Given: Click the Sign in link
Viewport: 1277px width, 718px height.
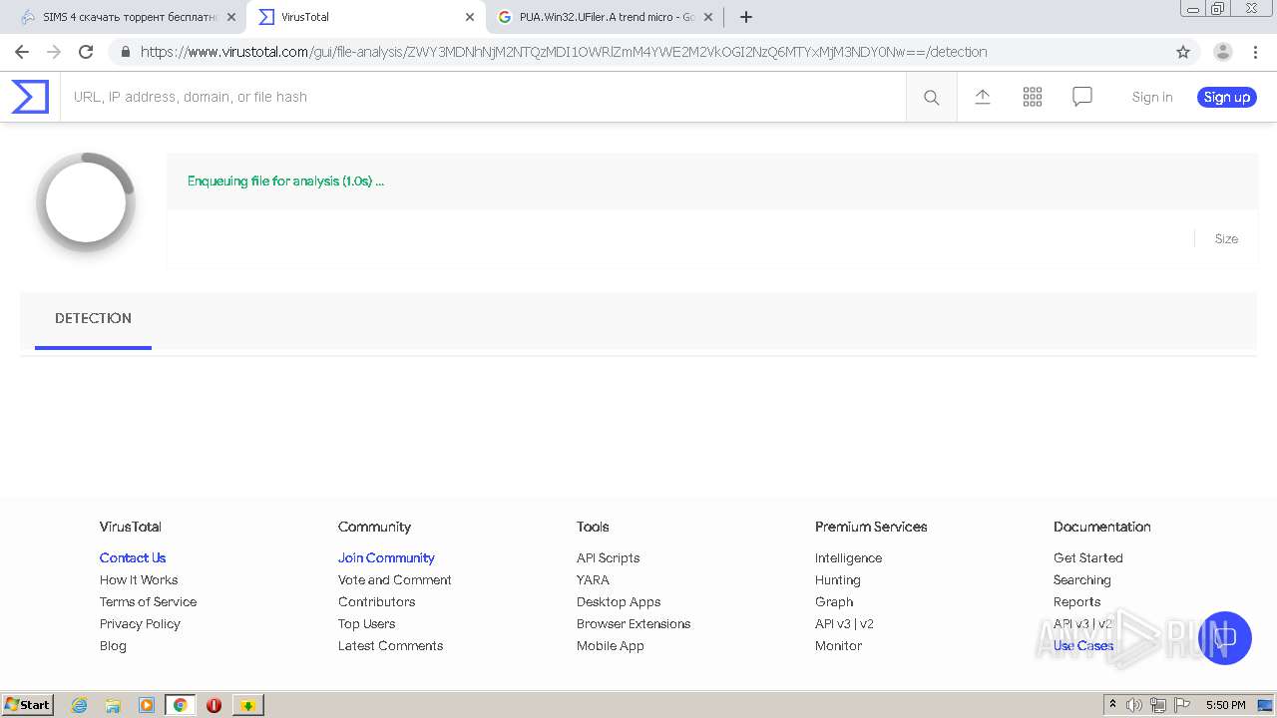Looking at the screenshot, I should (1152, 97).
